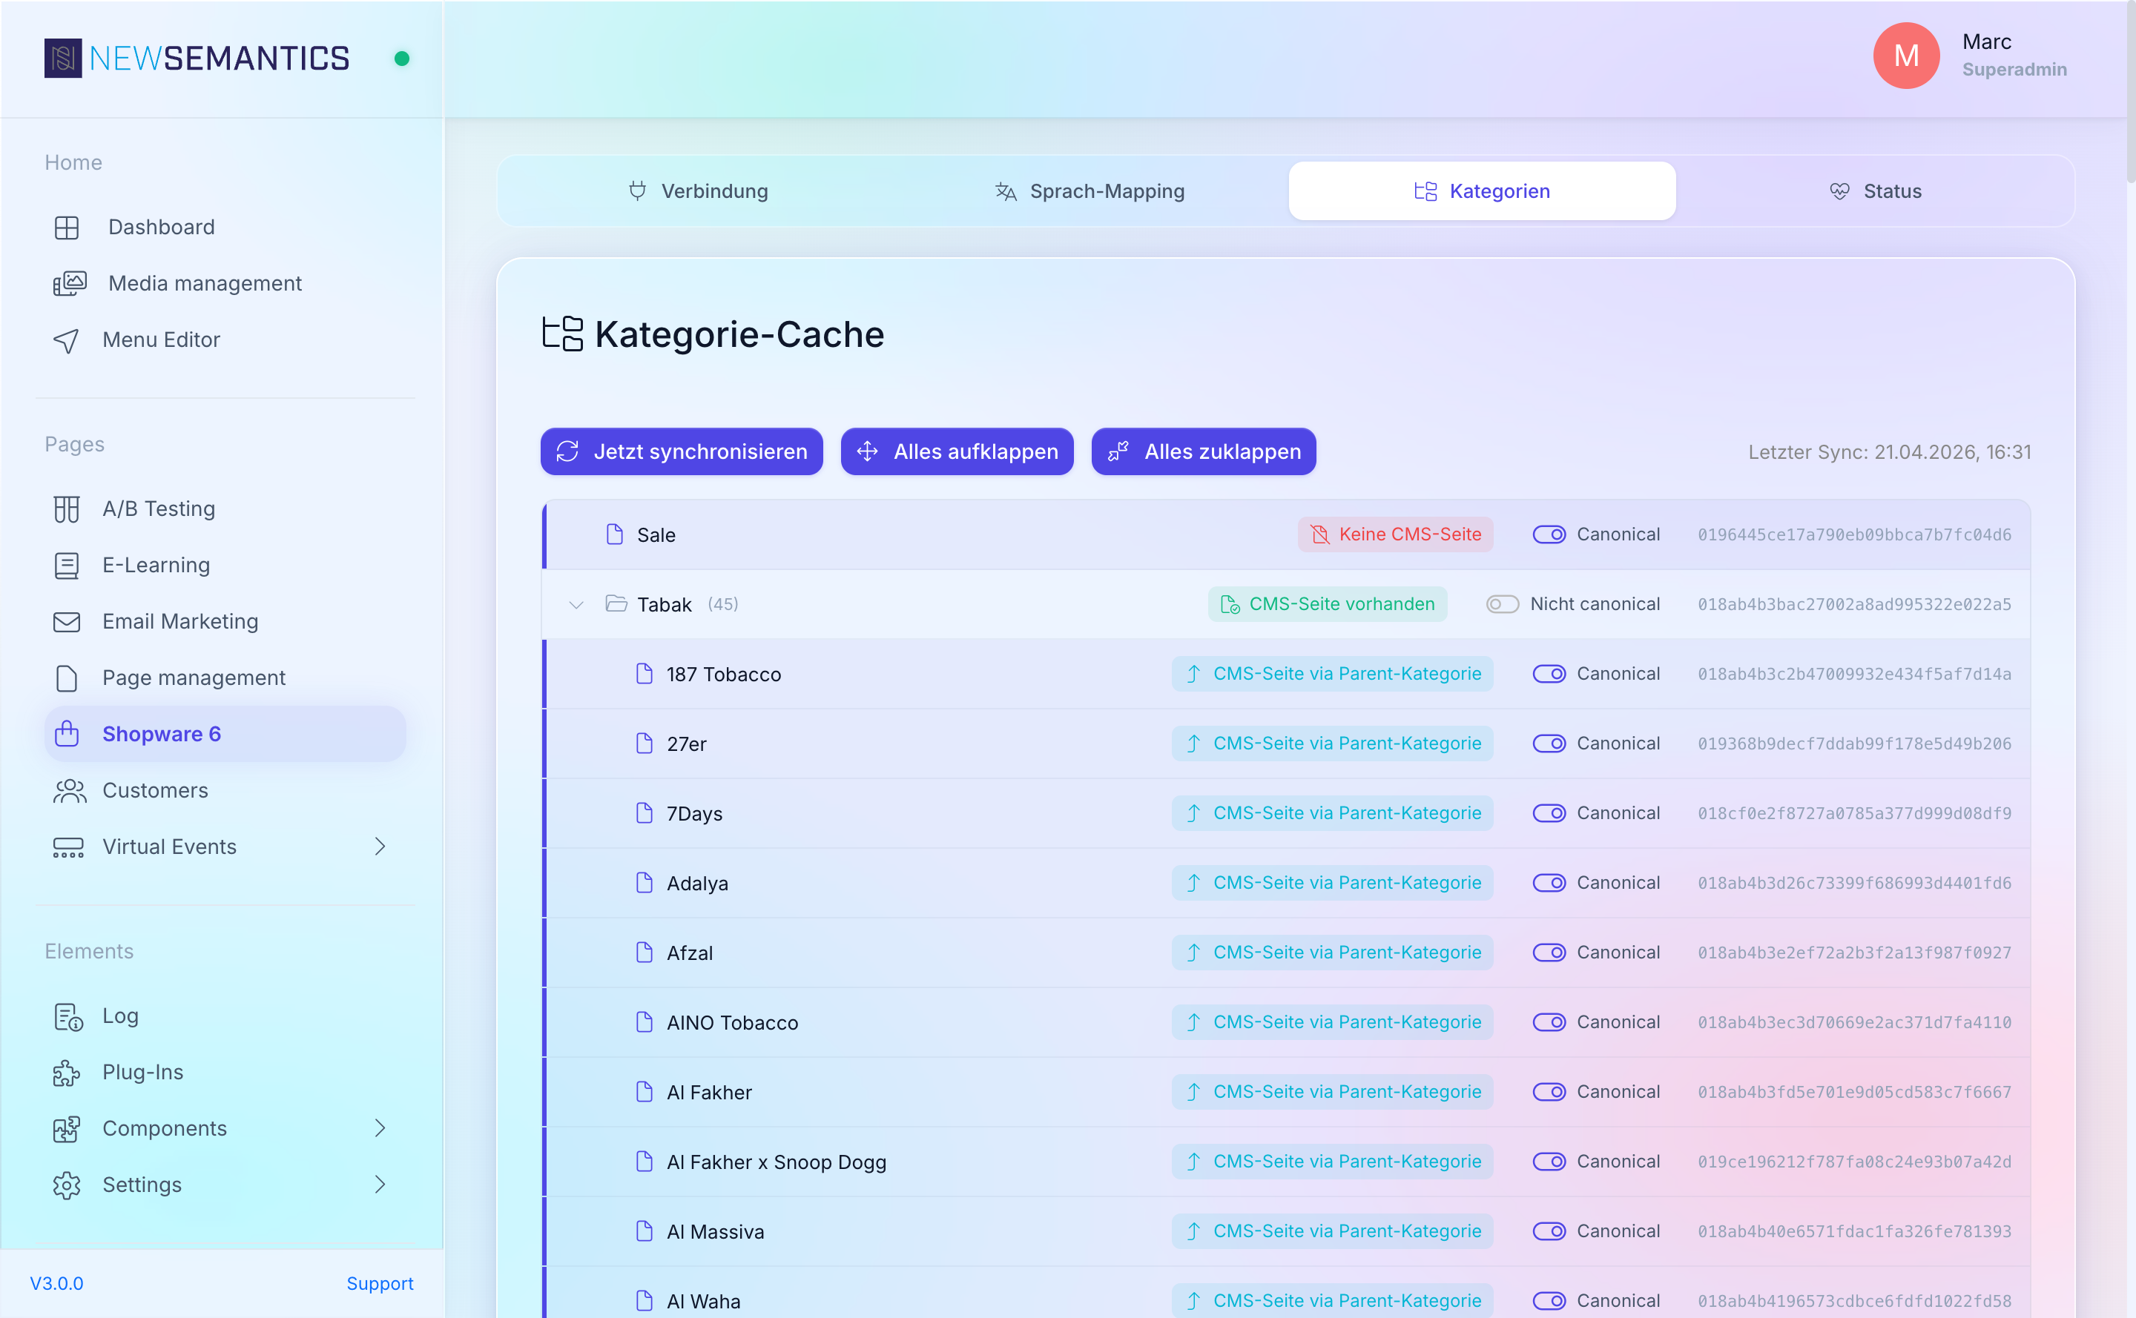
Task: Click the Page management document icon
Action: (67, 678)
